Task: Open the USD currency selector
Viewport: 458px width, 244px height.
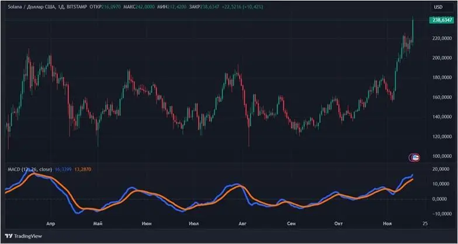Action: pyautogui.click(x=438, y=7)
